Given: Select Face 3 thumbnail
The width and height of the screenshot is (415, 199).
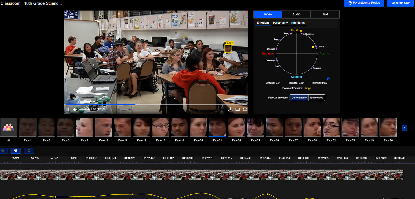Looking at the screenshot, I should tap(66, 127).
